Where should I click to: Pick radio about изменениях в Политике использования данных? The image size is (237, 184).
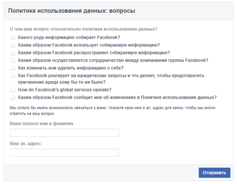13,98
